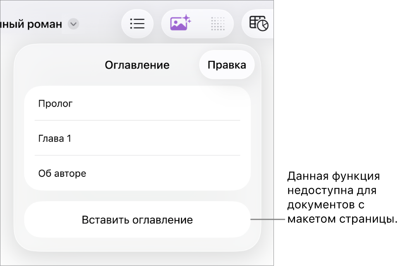Click the Правка button
Screen dimensions: 403x266
point(227,65)
